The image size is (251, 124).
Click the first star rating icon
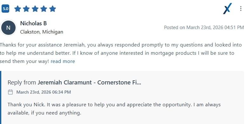coord(17,9)
